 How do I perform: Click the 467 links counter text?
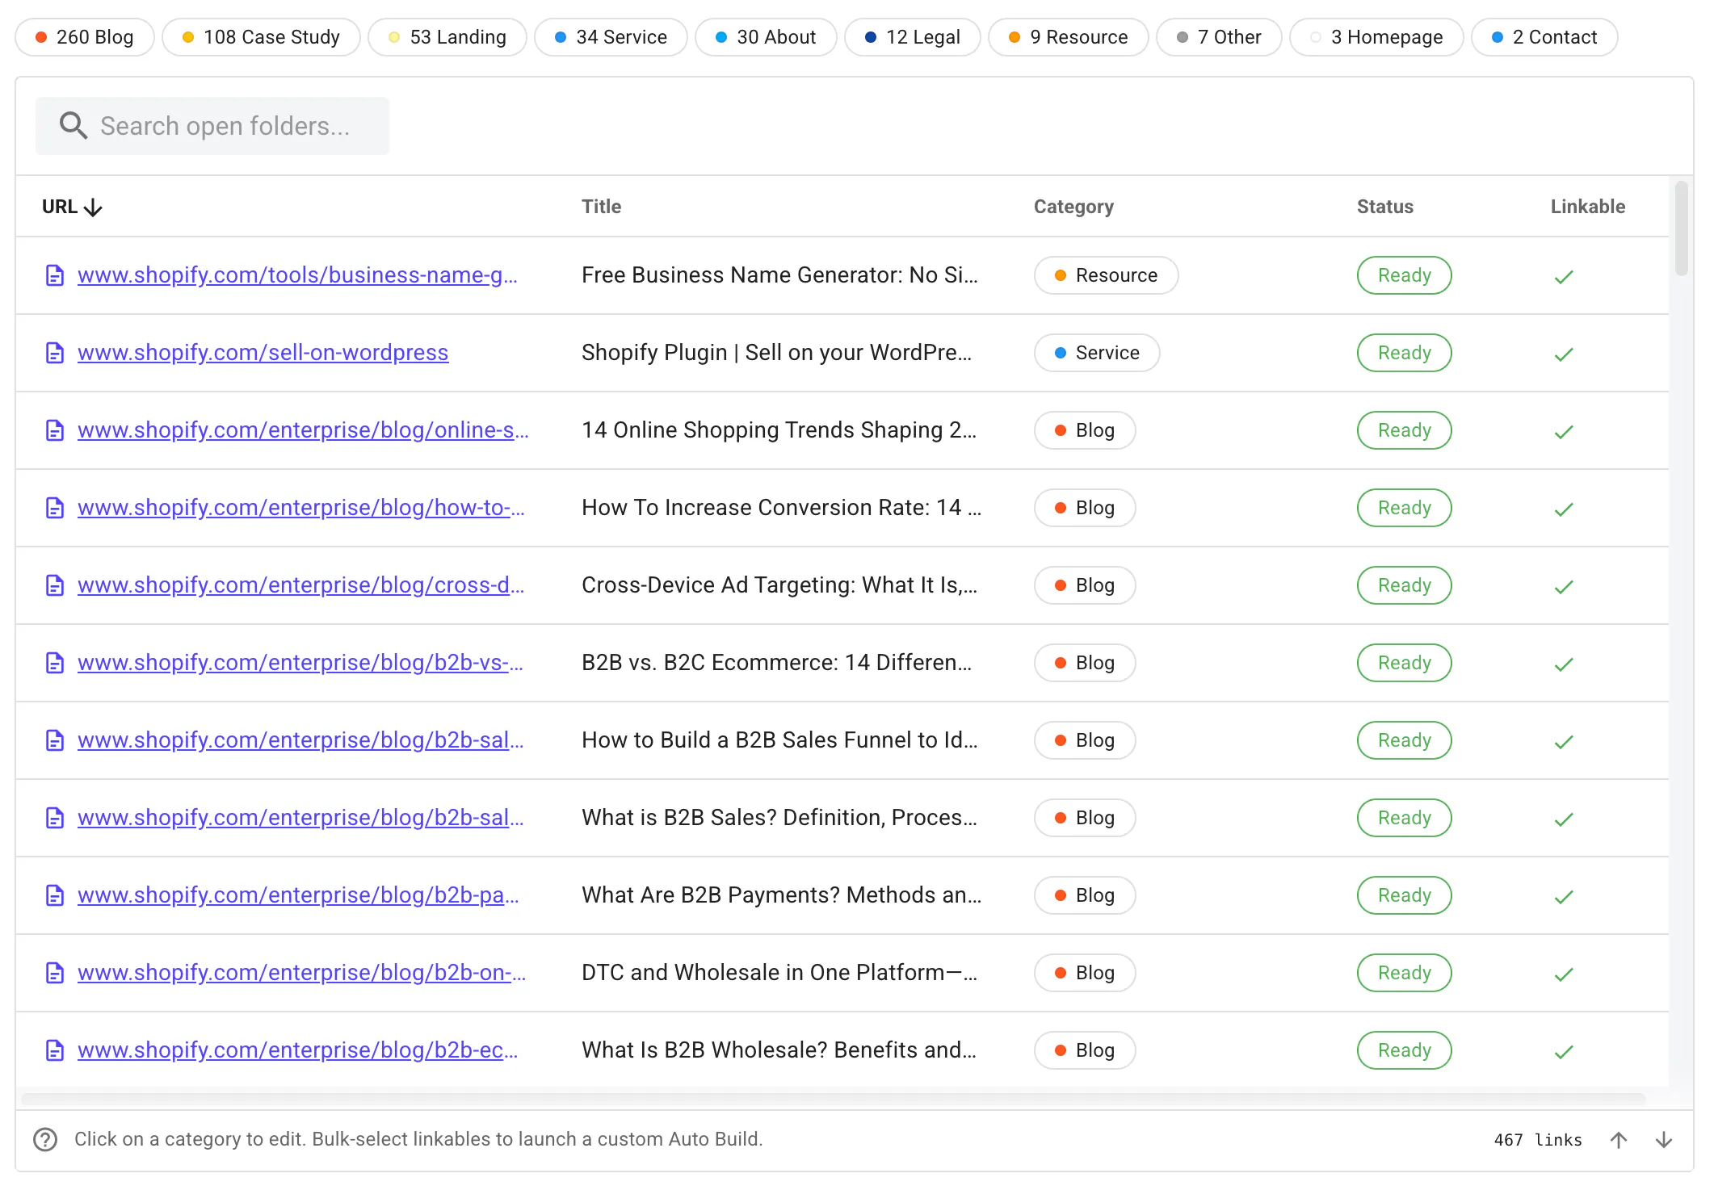click(x=1538, y=1140)
